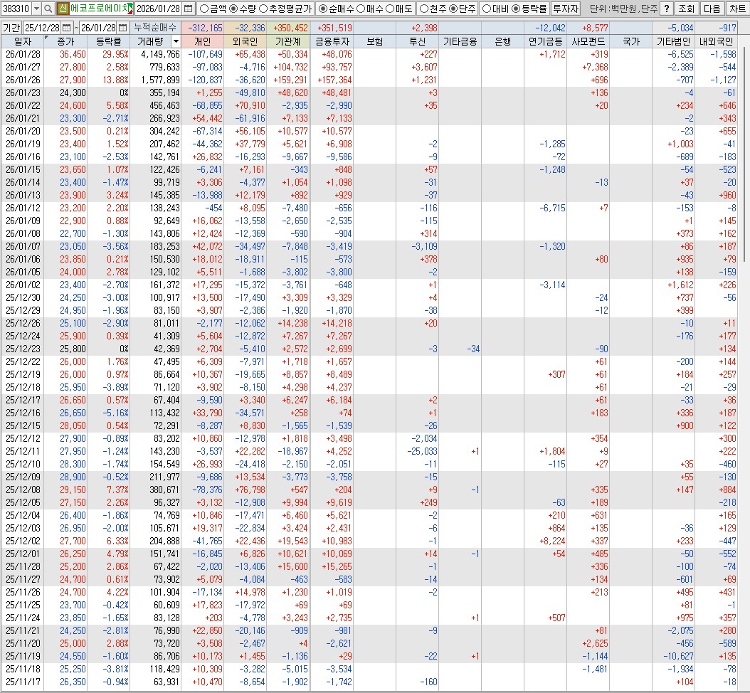Click the 사모펀드 column header
This screenshot has width=750, height=693.
coord(588,41)
